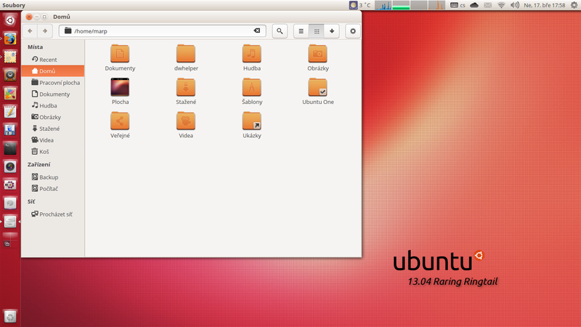Open the keyboard layout cs indicator

point(458,5)
